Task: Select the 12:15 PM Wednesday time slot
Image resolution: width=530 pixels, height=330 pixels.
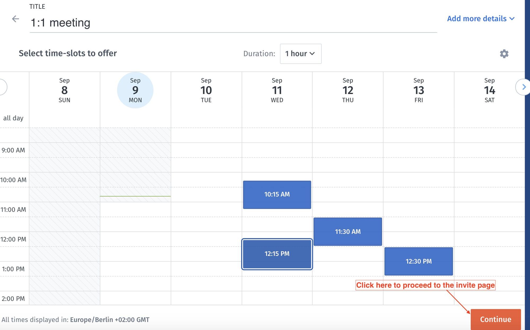Action: (x=277, y=254)
